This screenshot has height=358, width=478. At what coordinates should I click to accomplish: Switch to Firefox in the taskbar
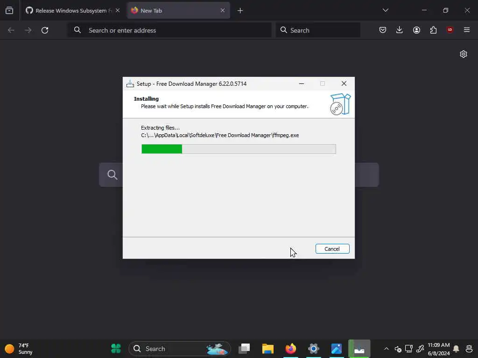pyautogui.click(x=290, y=349)
